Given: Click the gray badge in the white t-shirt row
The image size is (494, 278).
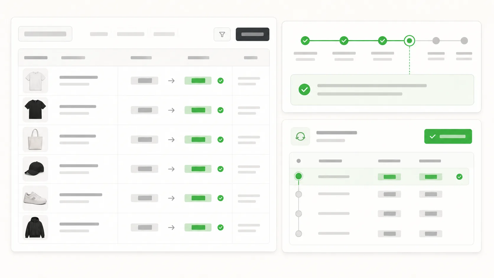Looking at the screenshot, I should tap(144, 81).
